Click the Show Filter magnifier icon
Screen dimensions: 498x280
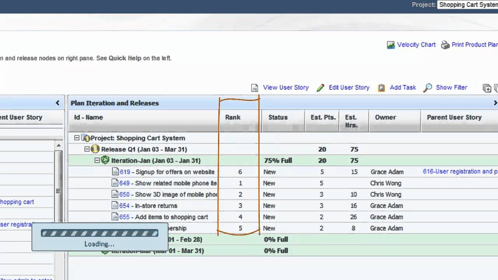tap(428, 88)
